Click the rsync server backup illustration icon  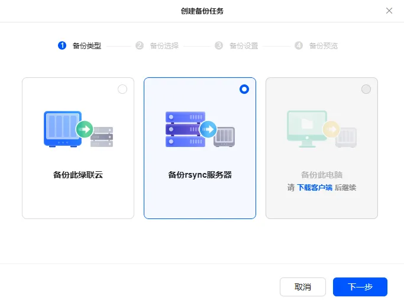tap(200, 129)
